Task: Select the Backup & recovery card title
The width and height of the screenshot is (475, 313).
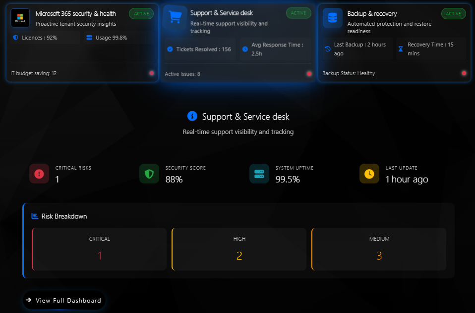Action: coord(372,14)
